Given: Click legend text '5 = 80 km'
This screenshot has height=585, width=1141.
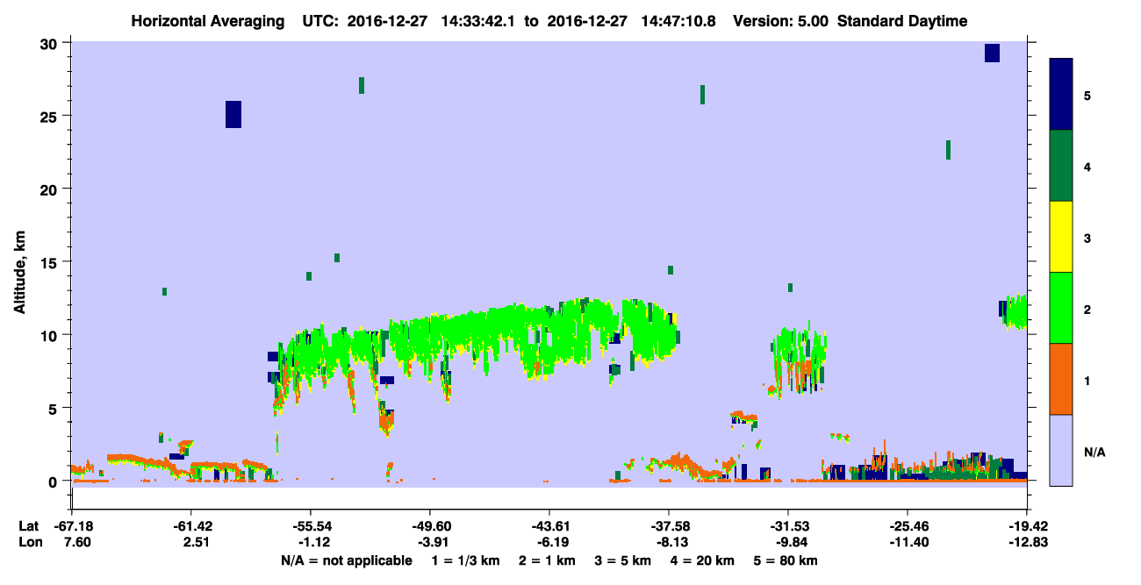Looking at the screenshot, I should click(787, 560).
